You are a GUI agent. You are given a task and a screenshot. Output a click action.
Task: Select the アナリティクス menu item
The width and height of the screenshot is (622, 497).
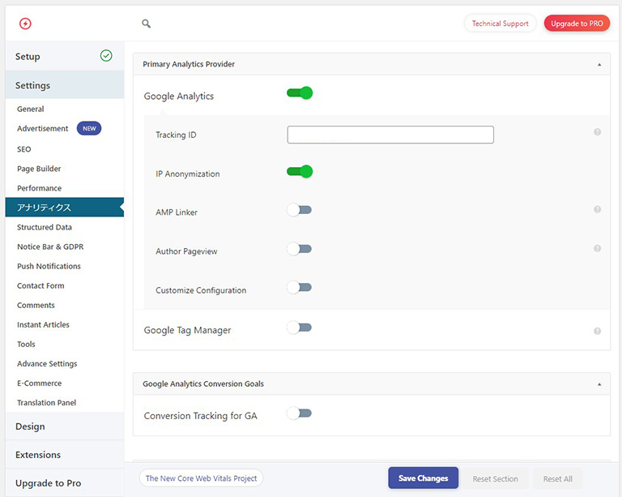pyautogui.click(x=65, y=208)
